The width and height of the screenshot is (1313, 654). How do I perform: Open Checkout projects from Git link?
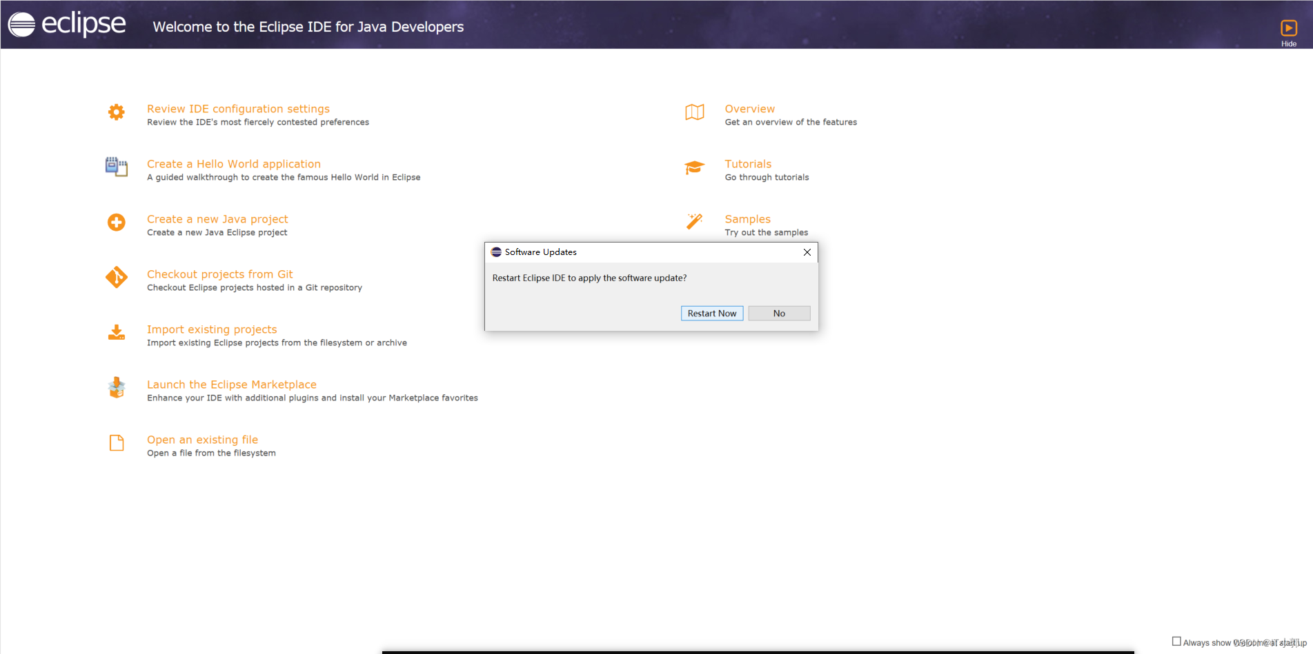click(x=220, y=274)
